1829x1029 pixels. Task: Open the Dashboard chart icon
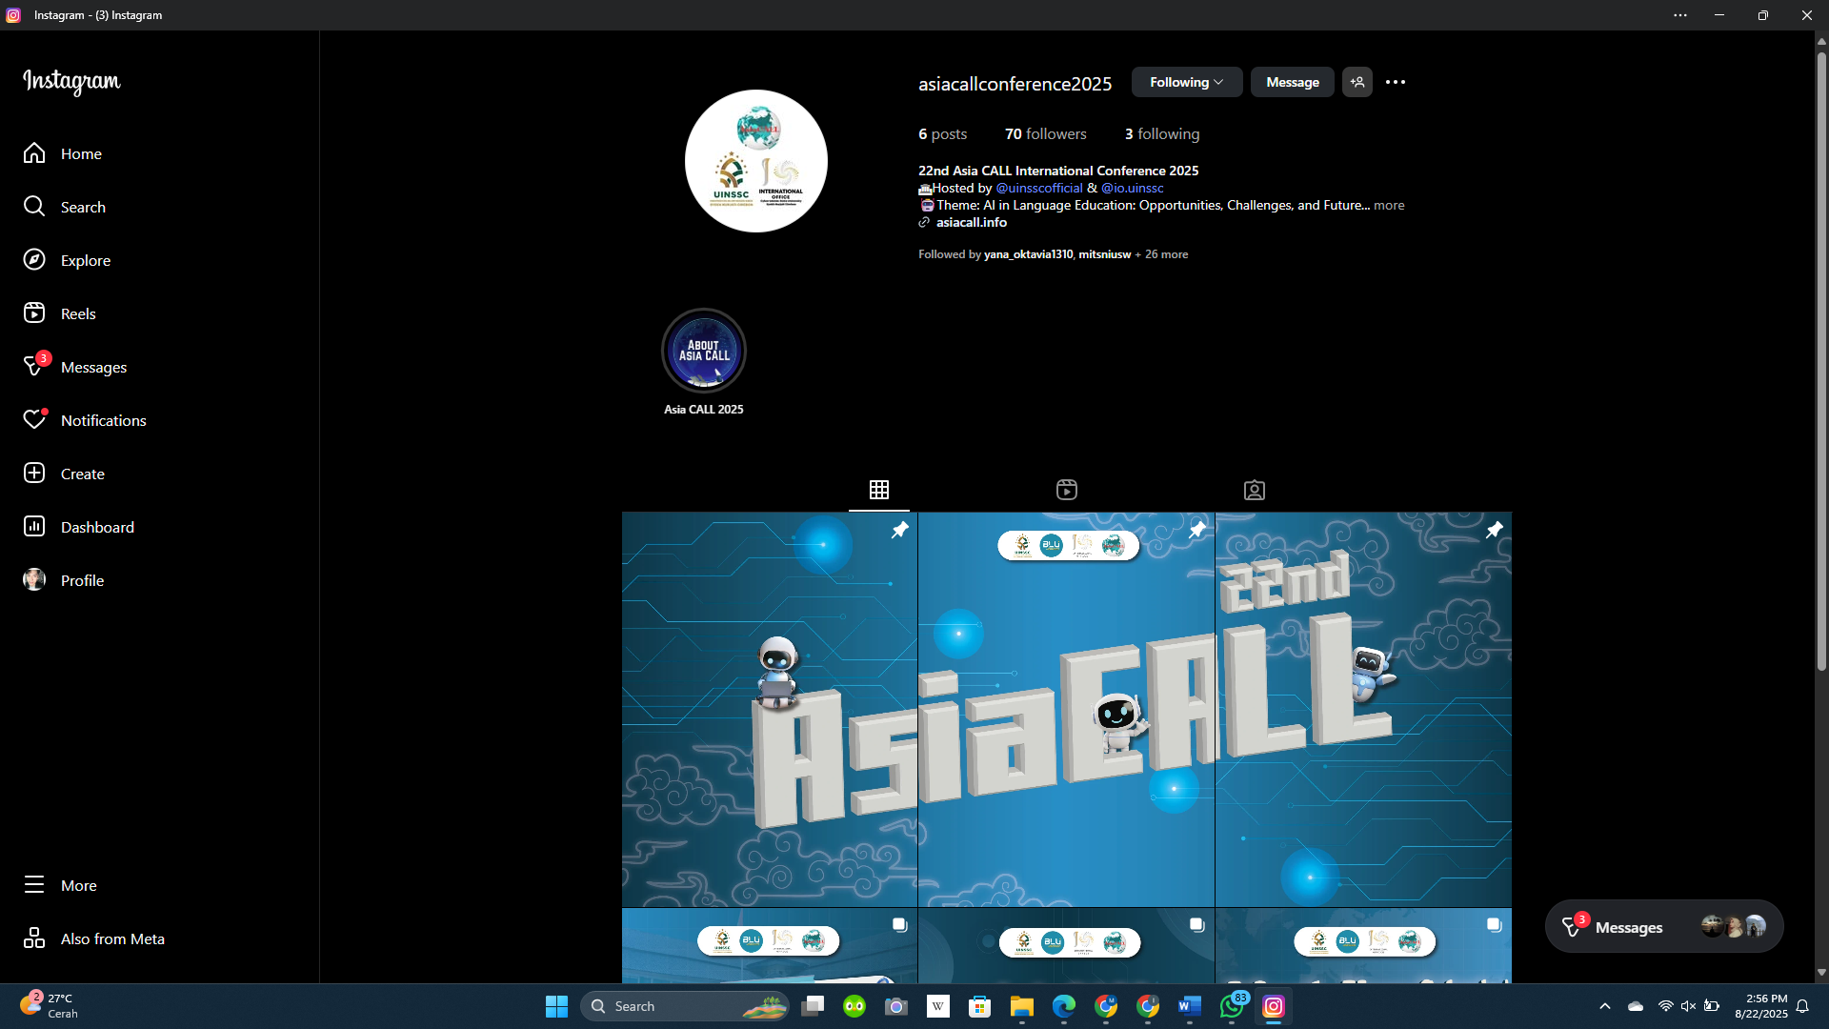[34, 527]
